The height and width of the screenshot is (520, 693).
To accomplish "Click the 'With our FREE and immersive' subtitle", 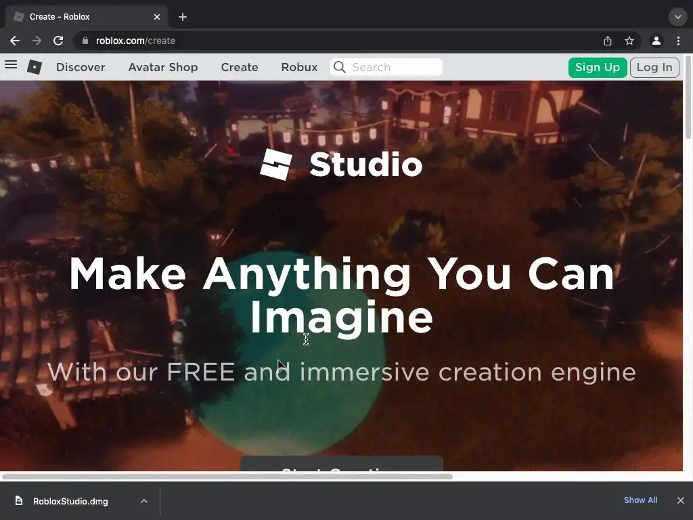I will click(x=341, y=372).
